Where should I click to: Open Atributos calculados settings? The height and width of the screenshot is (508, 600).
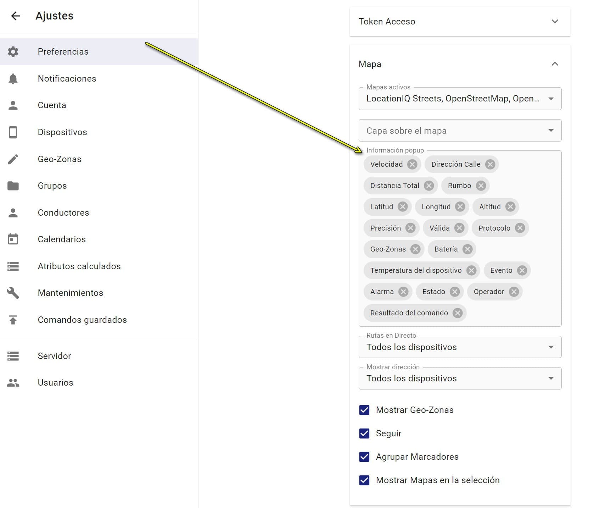click(99, 266)
